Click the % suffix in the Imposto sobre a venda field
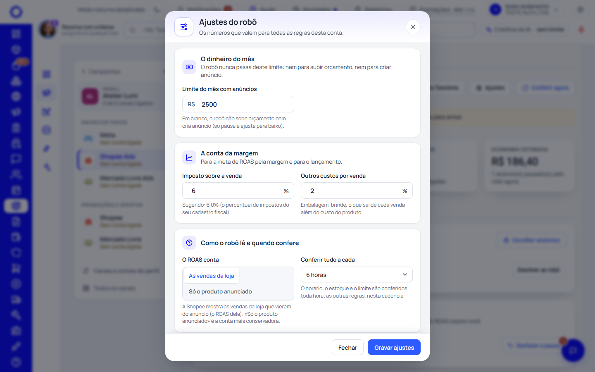Screen dimensions: 595x372 coord(286,191)
